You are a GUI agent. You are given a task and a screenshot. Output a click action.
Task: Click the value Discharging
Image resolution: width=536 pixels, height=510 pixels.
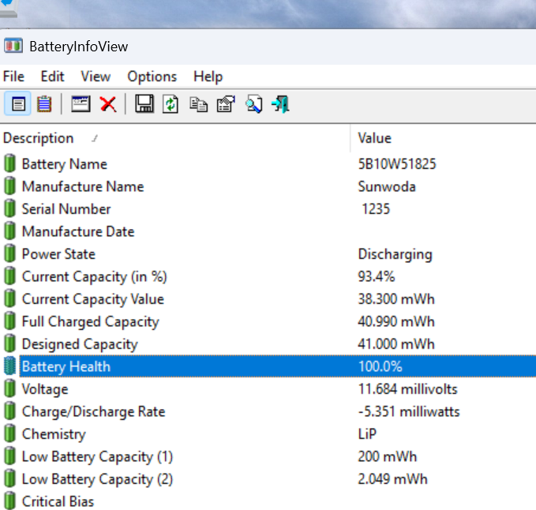395,254
